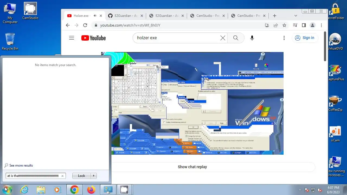Open SecretFolder desktop icon
This screenshot has width=347, height=195.
(x=336, y=11)
